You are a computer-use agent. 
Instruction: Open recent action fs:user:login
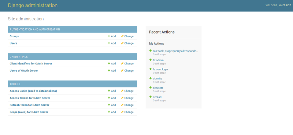pos(160,69)
